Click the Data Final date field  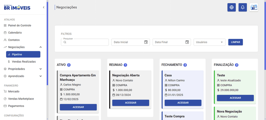[x=172, y=42]
